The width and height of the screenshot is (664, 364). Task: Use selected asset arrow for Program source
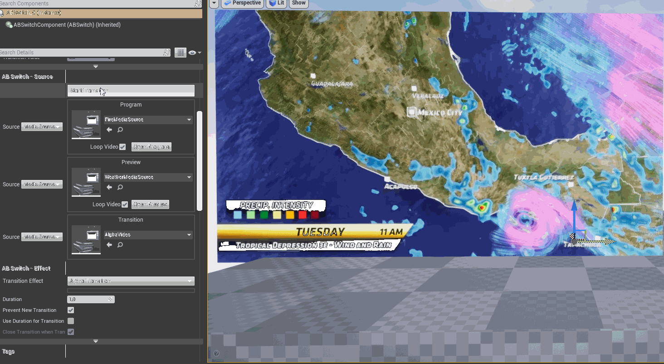click(x=109, y=130)
